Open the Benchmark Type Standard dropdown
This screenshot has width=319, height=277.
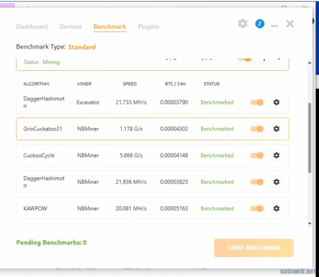tap(82, 47)
